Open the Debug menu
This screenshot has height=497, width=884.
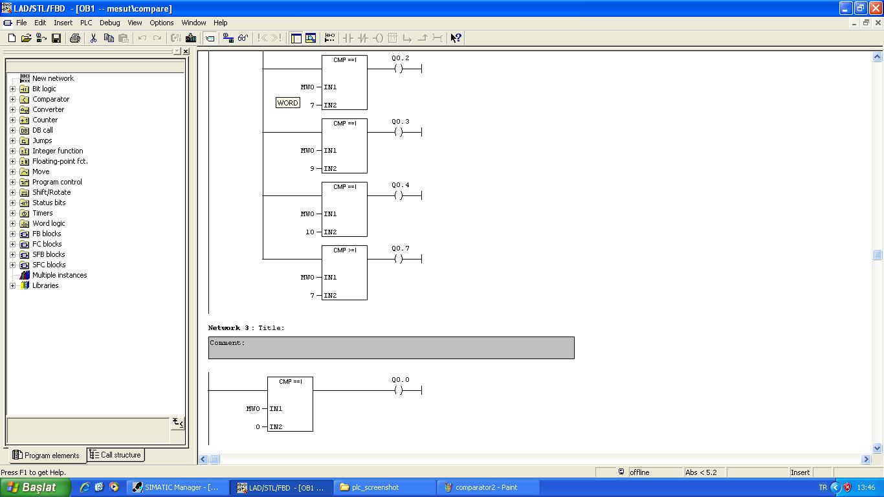pyautogui.click(x=109, y=23)
